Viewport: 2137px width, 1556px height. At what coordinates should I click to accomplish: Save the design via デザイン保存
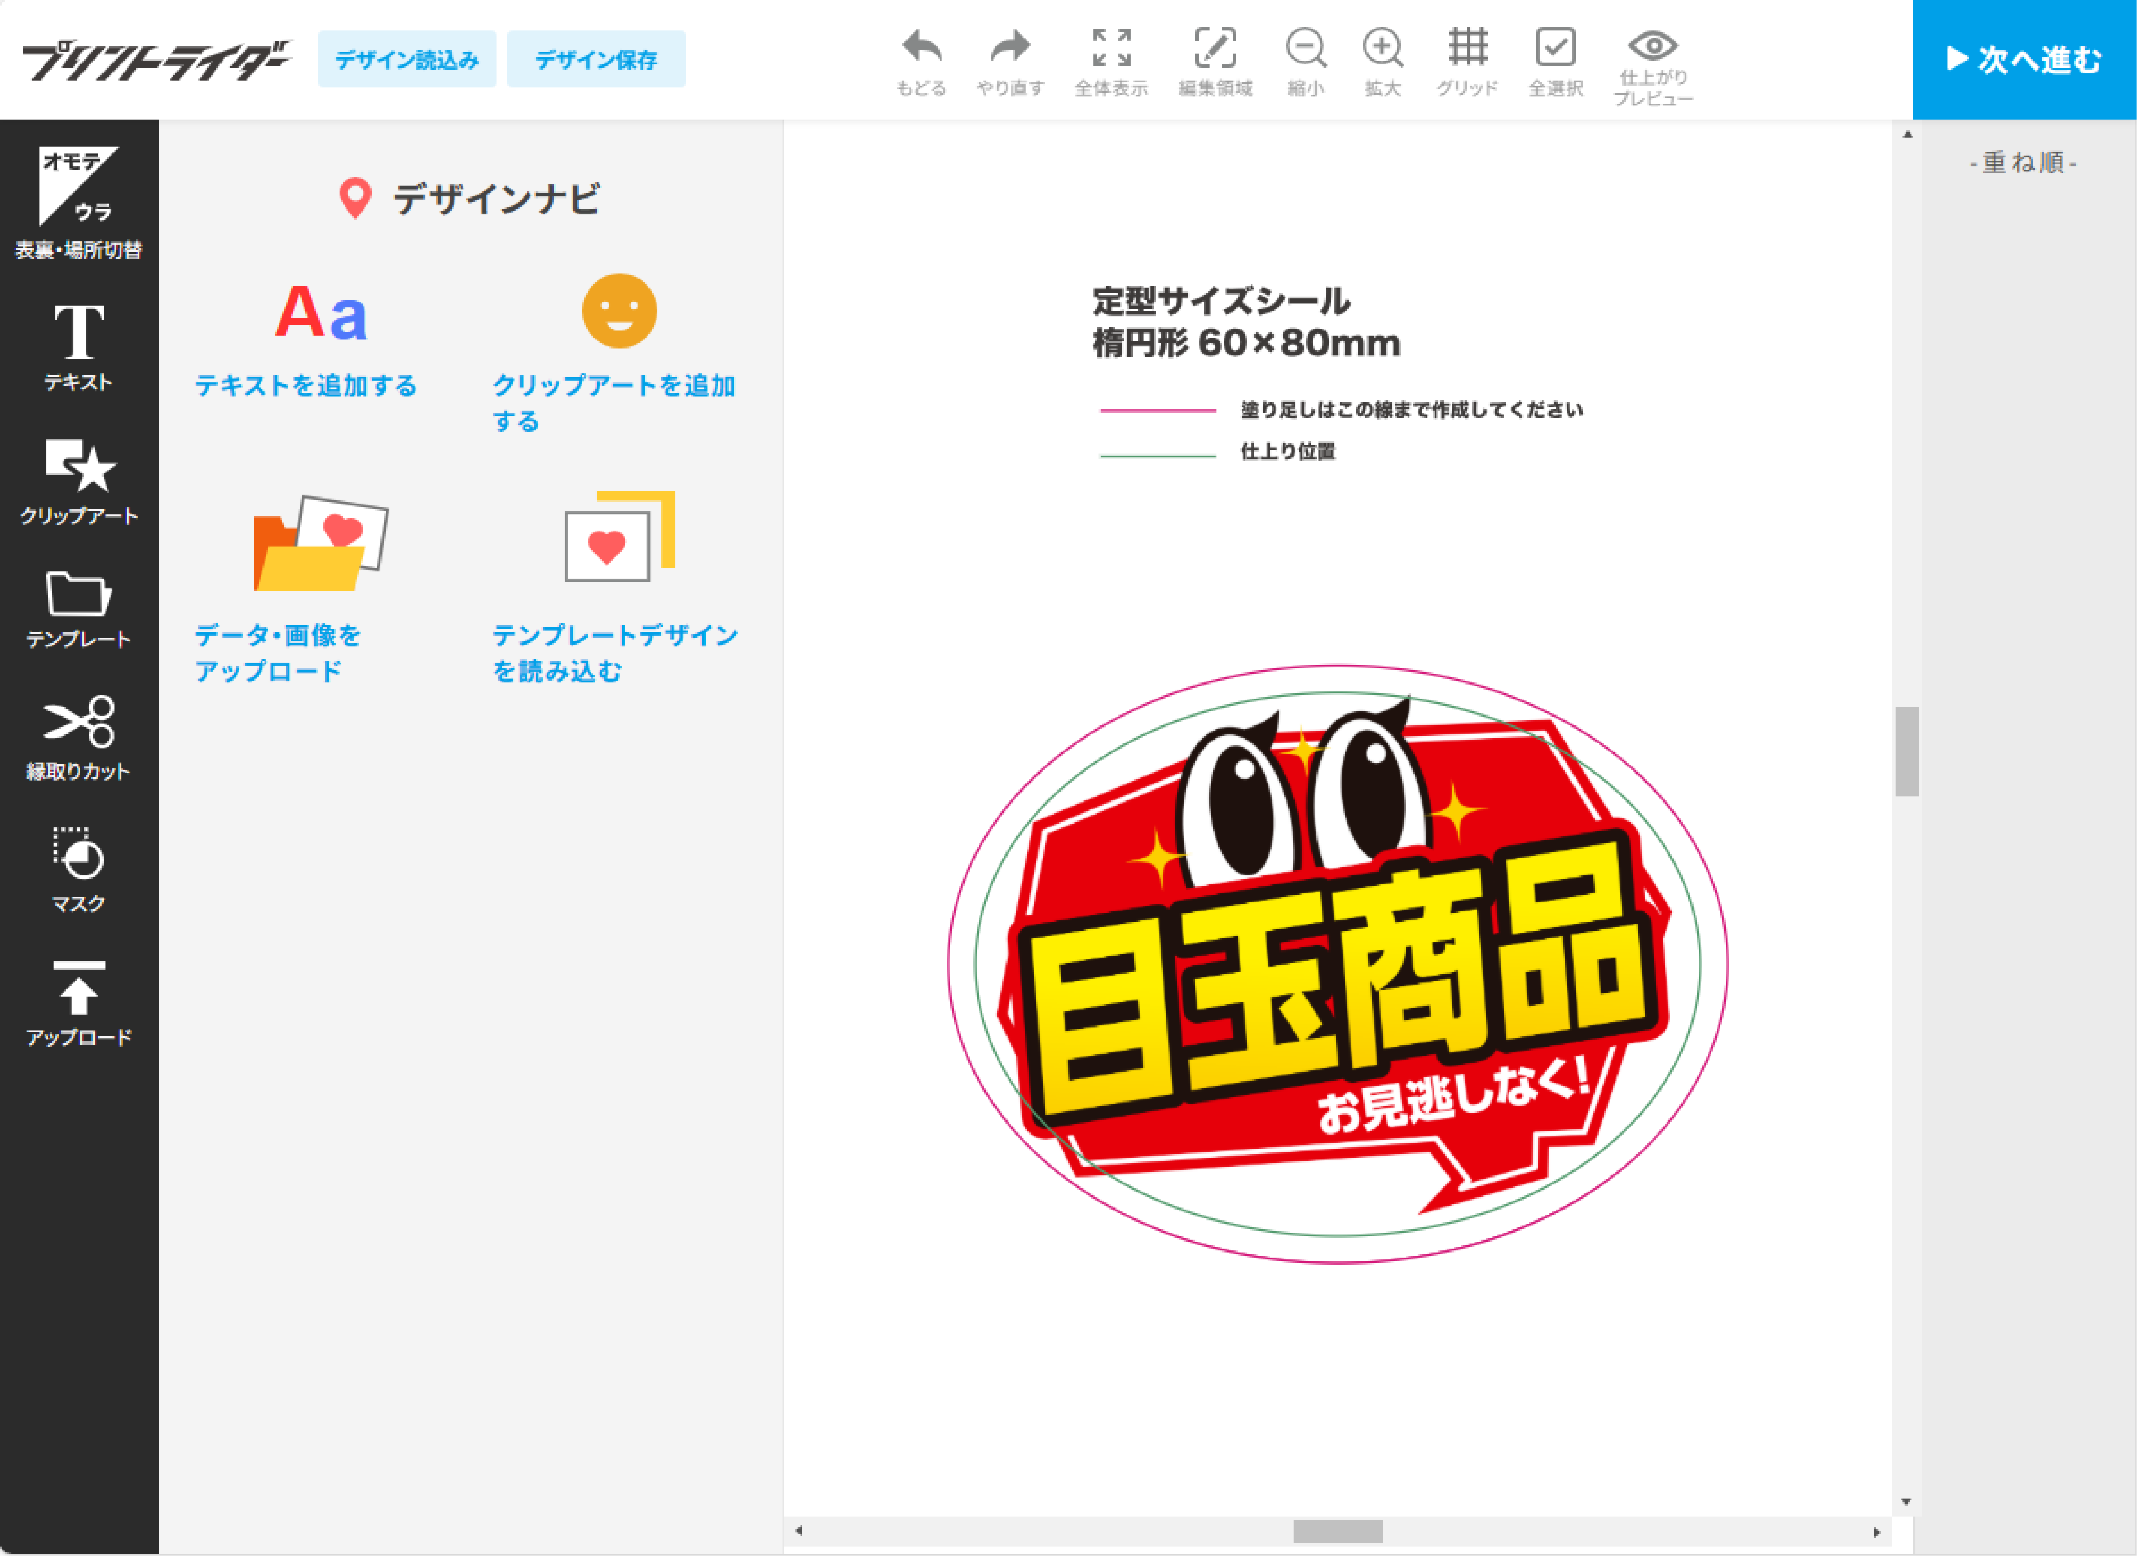(596, 58)
